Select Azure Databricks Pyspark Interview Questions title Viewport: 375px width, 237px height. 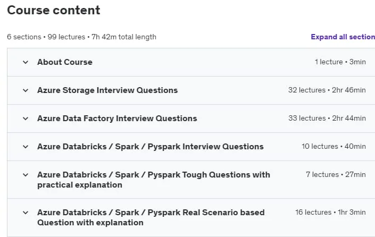(x=151, y=147)
